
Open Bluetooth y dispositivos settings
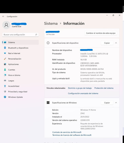point(21,48)
